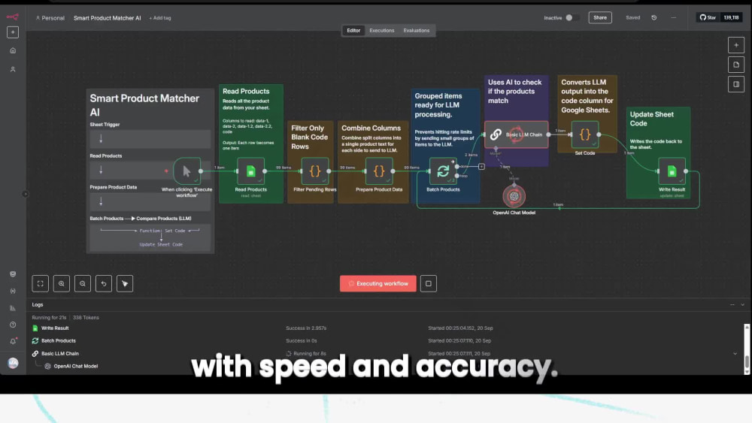Select the Basic LLM Chain log row
The height and width of the screenshot is (423, 752).
(384, 354)
